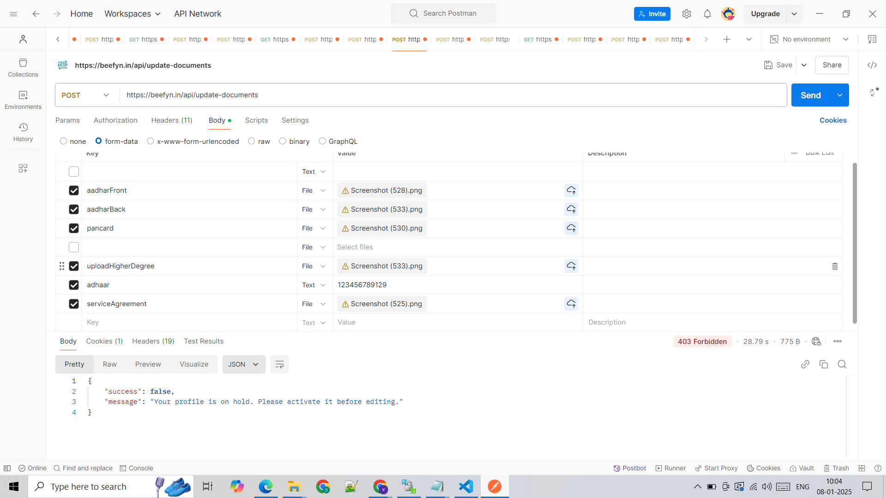Switch to the Authorization tab
The height and width of the screenshot is (498, 886).
tap(115, 120)
